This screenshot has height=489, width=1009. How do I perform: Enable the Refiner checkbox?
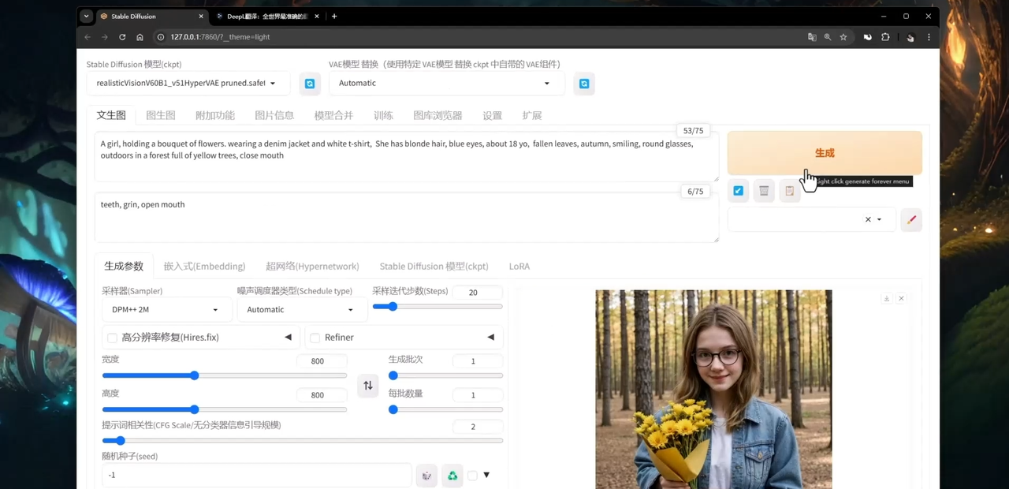point(315,338)
